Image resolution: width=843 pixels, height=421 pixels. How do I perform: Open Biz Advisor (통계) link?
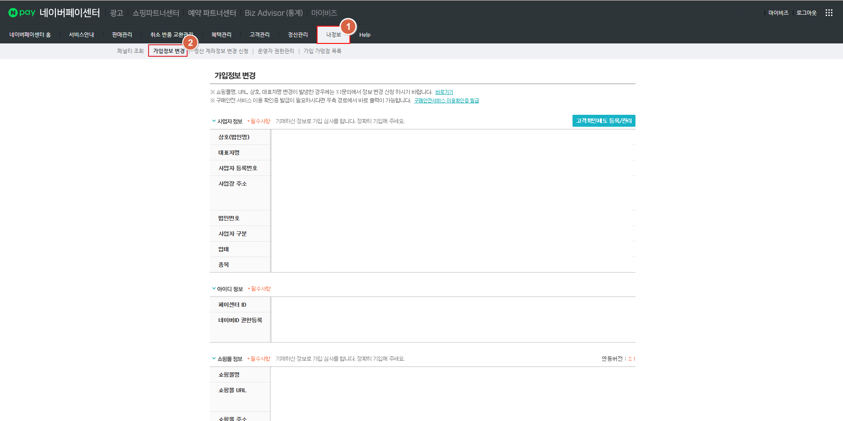274,13
